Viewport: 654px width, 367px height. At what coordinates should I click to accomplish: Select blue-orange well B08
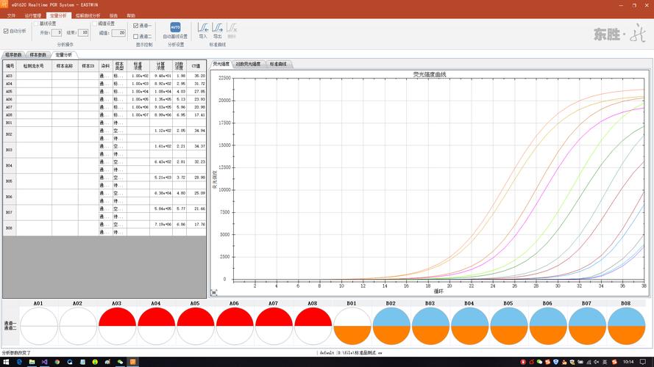pos(627,326)
